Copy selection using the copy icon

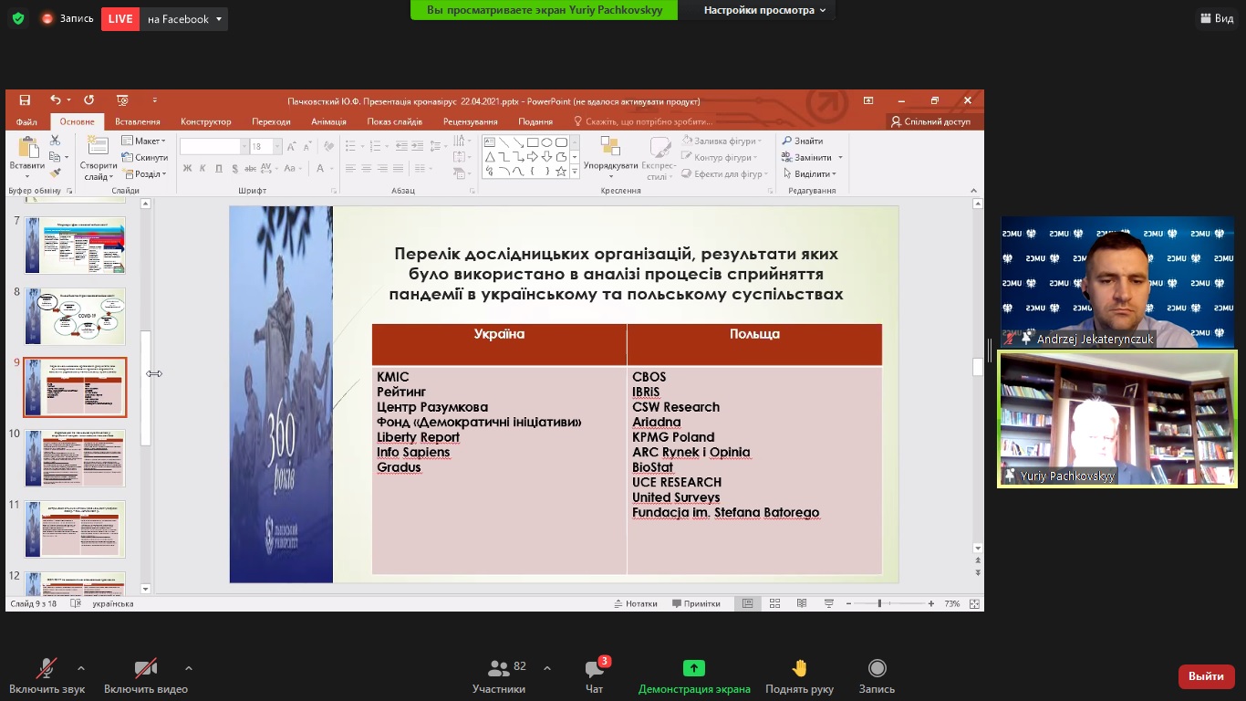55,157
